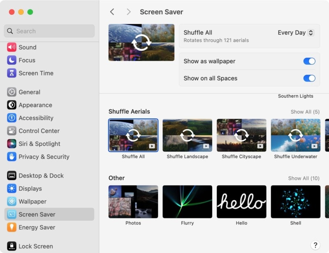Image resolution: width=329 pixels, height=253 pixels.
Task: Open Displays settings
Action: [30, 188]
